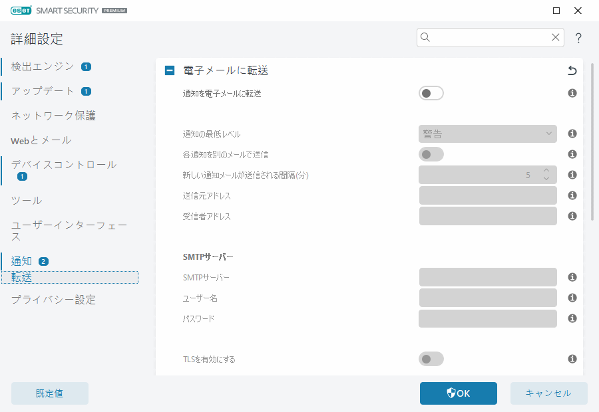Click the info icon next to TLSを有効にする
599x412 pixels.
(x=572, y=359)
